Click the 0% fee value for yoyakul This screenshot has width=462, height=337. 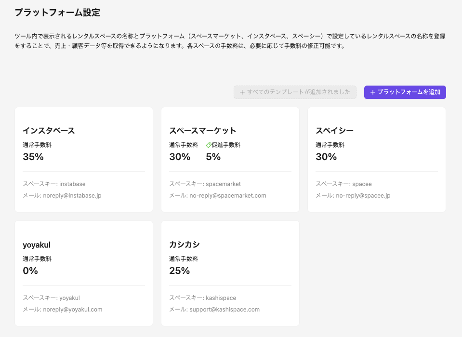(x=31, y=271)
